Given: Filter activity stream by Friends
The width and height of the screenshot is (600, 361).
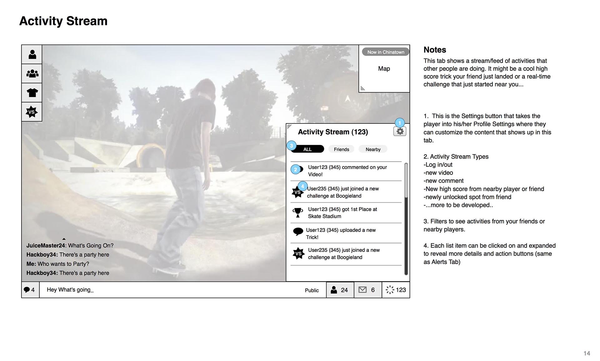Looking at the screenshot, I should (341, 149).
